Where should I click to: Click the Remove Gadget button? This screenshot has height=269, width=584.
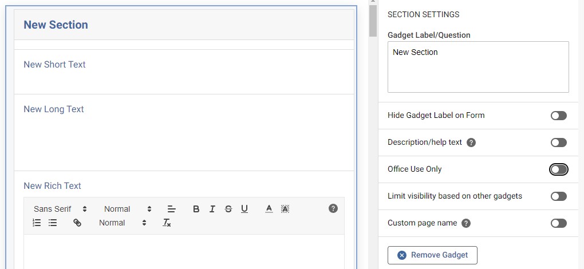pyautogui.click(x=432, y=255)
